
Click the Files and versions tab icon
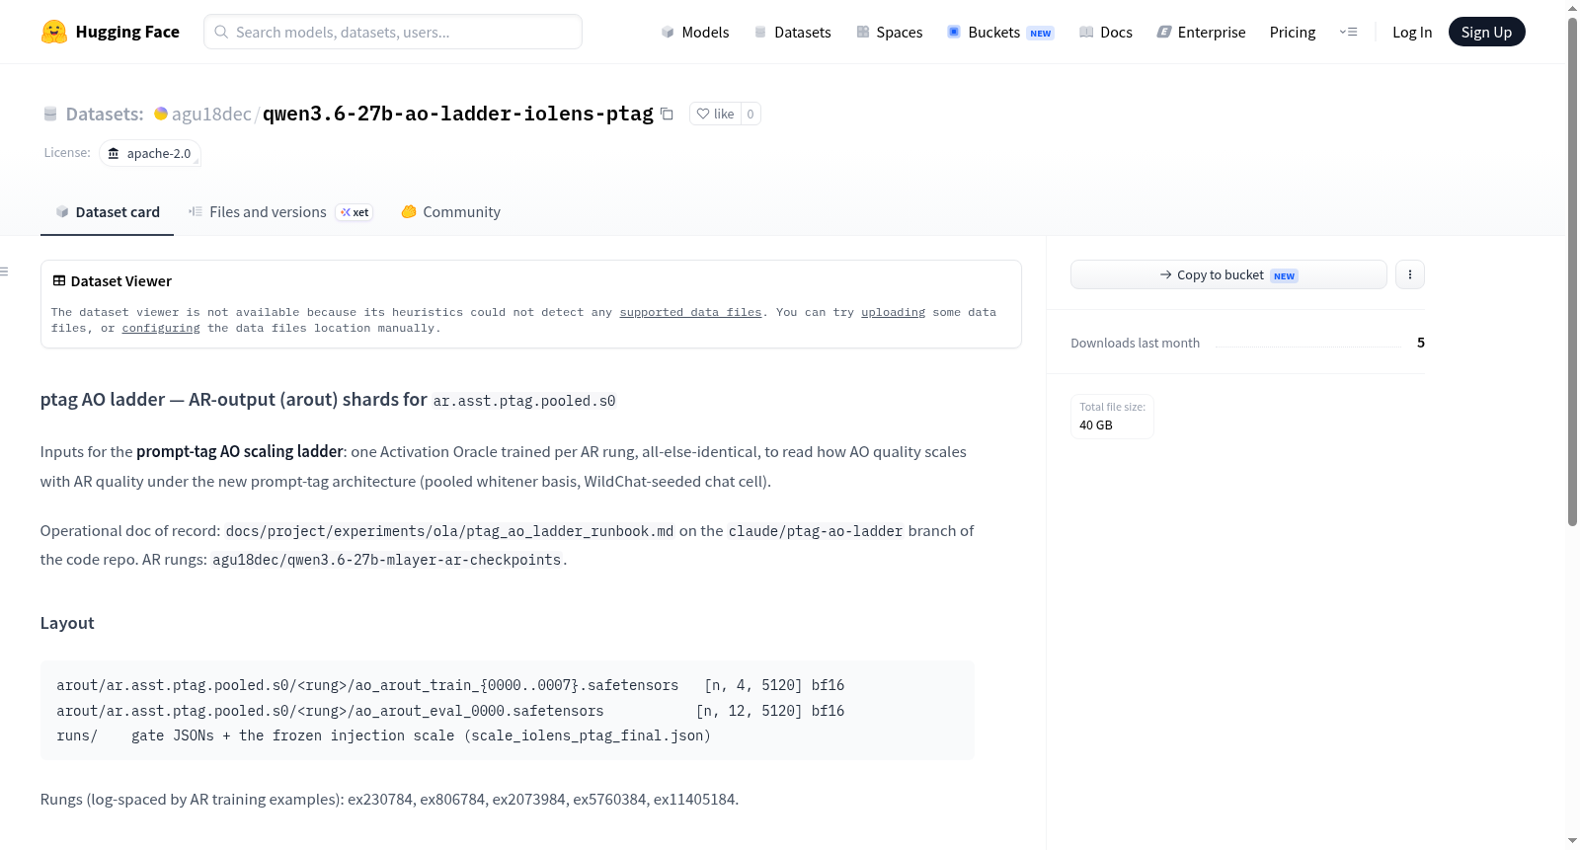pos(196,211)
